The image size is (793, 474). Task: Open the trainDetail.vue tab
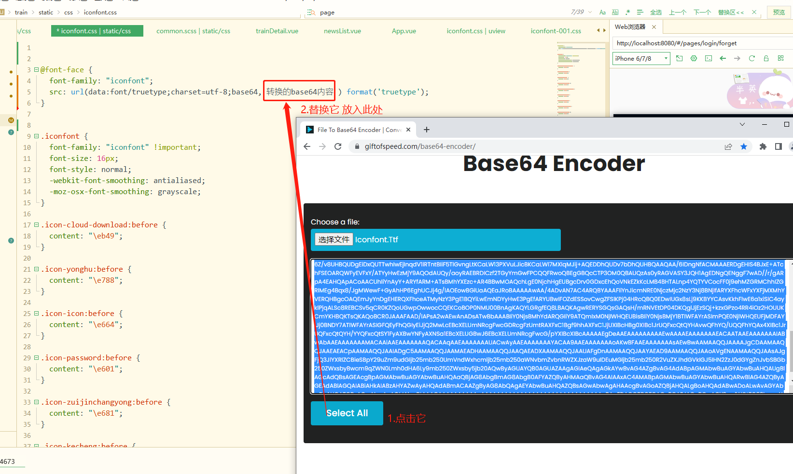277,31
